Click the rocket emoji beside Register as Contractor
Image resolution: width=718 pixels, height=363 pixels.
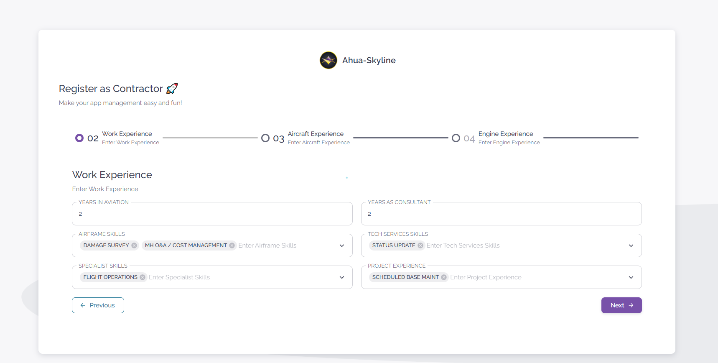(172, 89)
